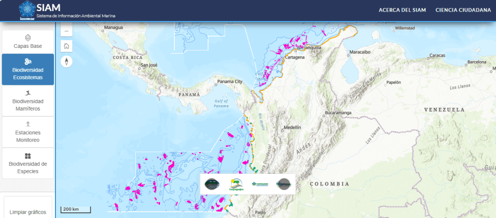
Task: Click the first dark oval partner logo
Action: [x=213, y=184]
